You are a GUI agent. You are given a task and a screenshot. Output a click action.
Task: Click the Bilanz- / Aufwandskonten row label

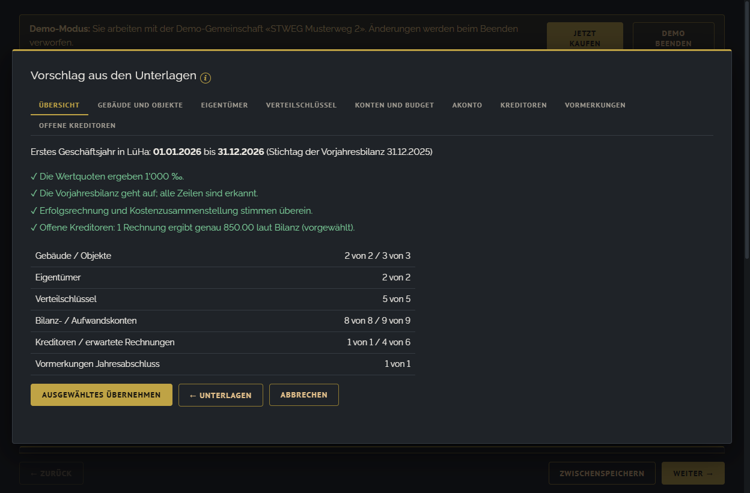pyautogui.click(x=86, y=321)
